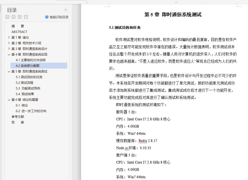Open 4.1 主要类和文件说明 section
Screen dimensions: 248x180
click(x=31, y=60)
